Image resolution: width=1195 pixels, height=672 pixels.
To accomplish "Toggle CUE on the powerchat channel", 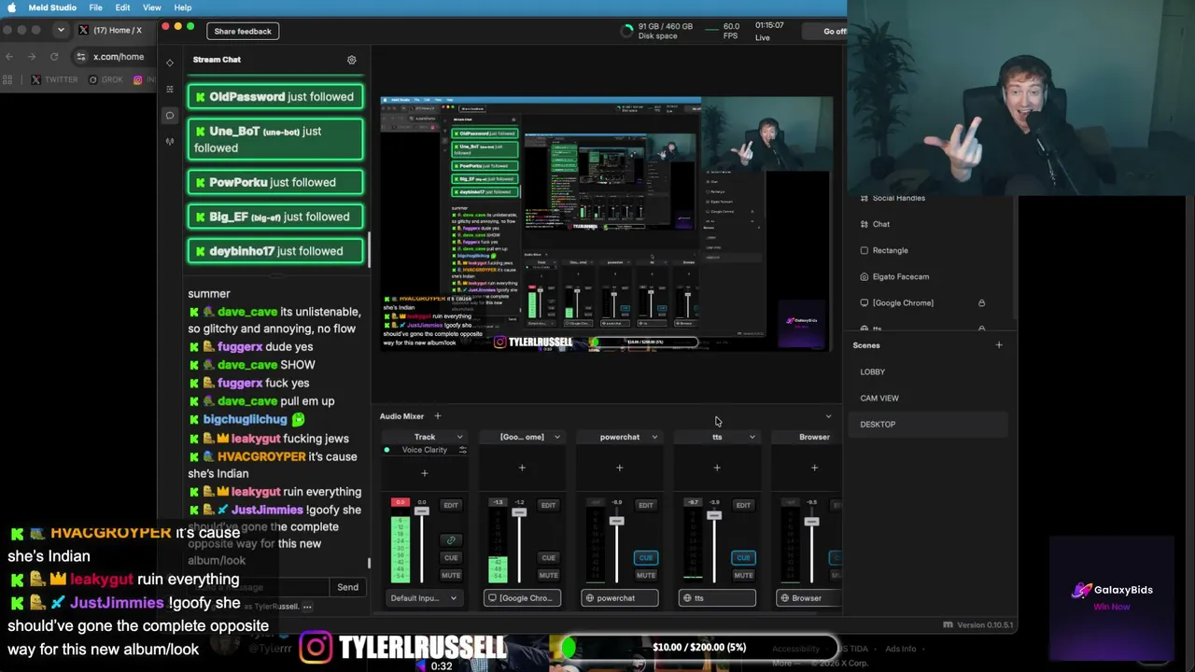I will (x=646, y=558).
